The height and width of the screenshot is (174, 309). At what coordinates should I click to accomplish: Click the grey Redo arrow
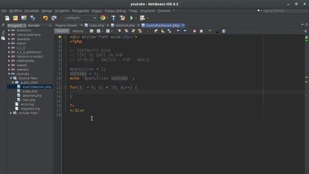point(54,18)
